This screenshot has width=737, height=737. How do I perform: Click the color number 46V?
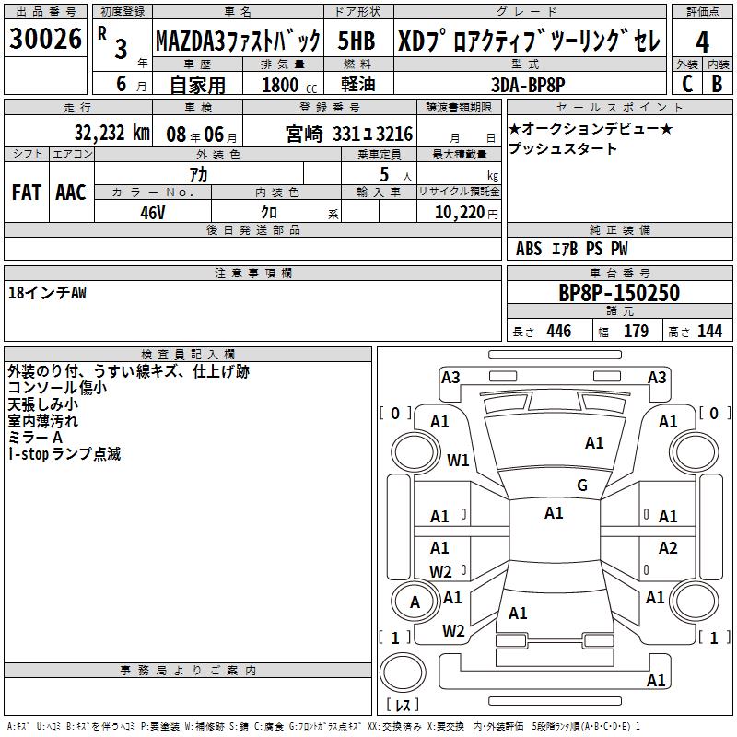[x=153, y=213]
